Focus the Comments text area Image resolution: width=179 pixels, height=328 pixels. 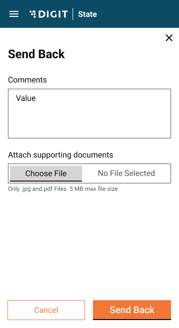tap(89, 114)
